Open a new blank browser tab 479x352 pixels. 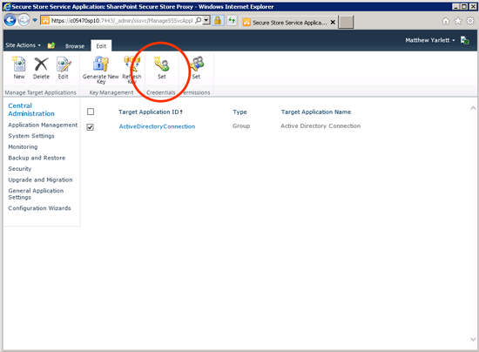(346, 22)
